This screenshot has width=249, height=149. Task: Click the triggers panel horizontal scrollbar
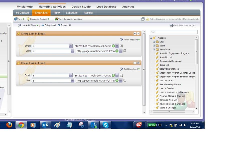pos(169,112)
